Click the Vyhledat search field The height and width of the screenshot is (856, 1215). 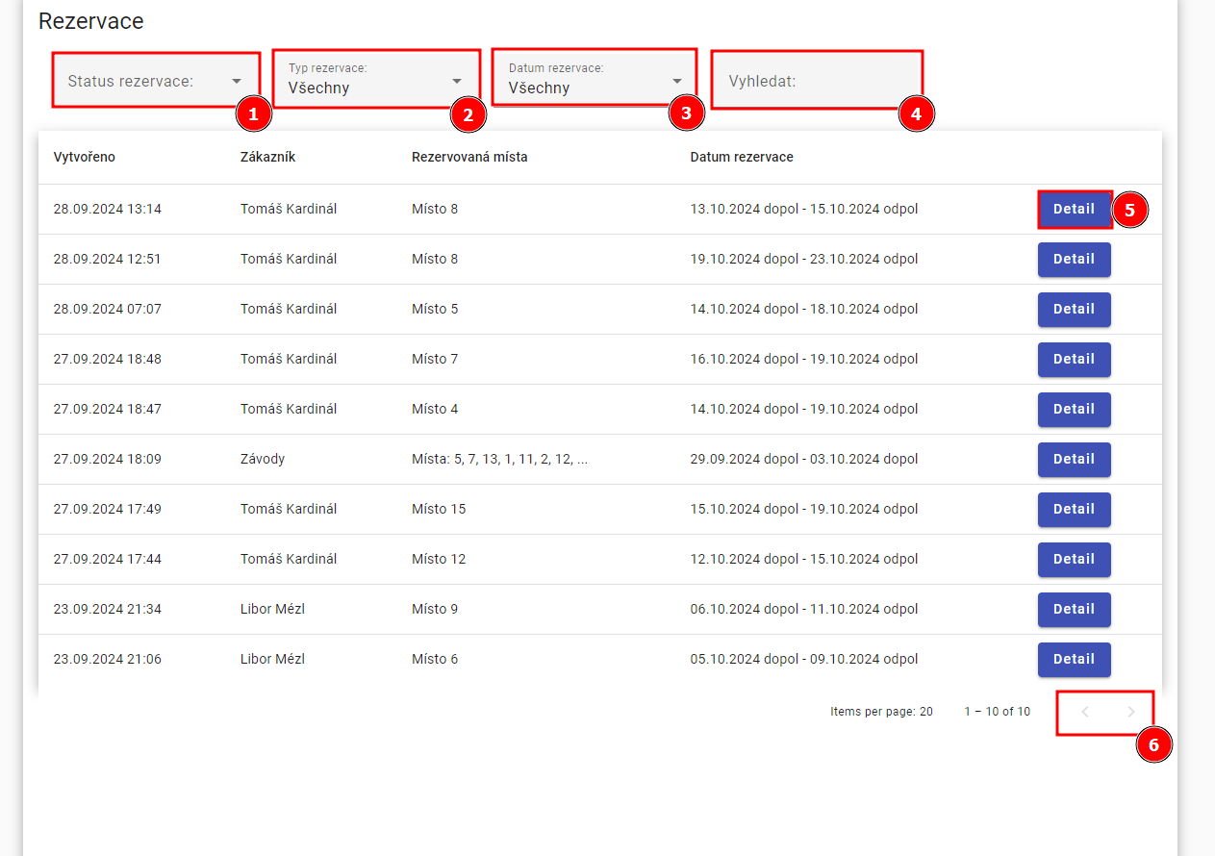coord(816,81)
